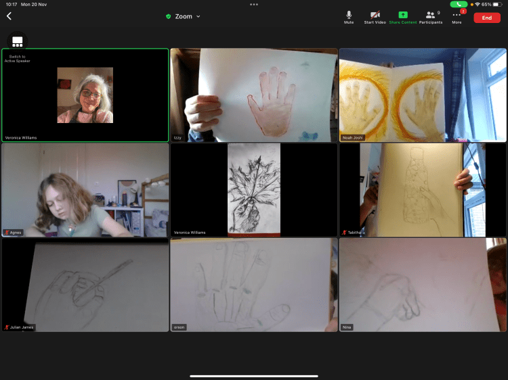Tap Tabitha's muted microphone icon
Viewport: 508px width, 380px height.
(x=344, y=232)
